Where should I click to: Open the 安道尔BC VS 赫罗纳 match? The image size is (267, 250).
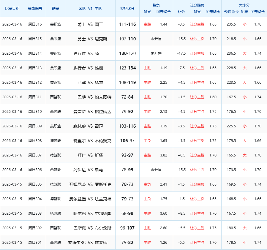(88, 243)
